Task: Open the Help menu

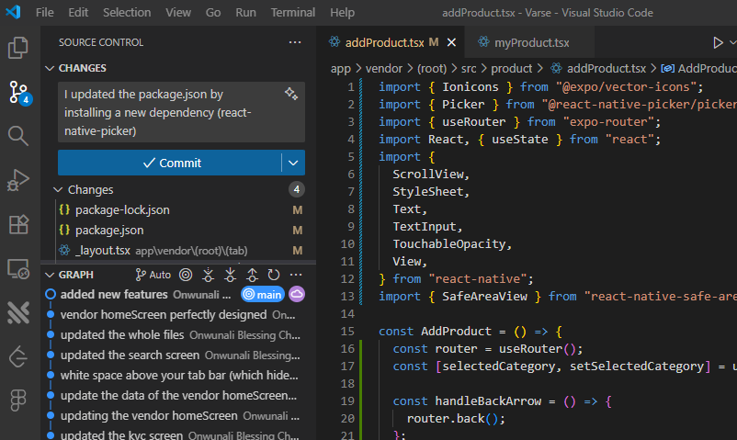Action: click(342, 12)
